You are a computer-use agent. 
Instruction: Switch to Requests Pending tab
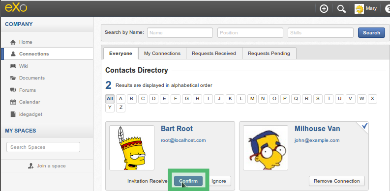pyautogui.click(x=269, y=54)
